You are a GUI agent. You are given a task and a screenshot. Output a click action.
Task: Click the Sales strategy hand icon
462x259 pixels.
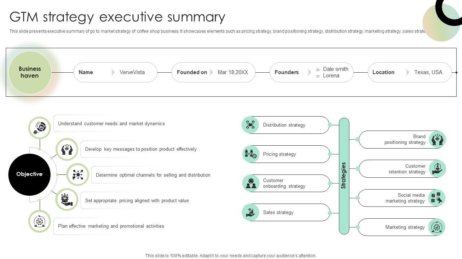pyautogui.click(x=250, y=212)
